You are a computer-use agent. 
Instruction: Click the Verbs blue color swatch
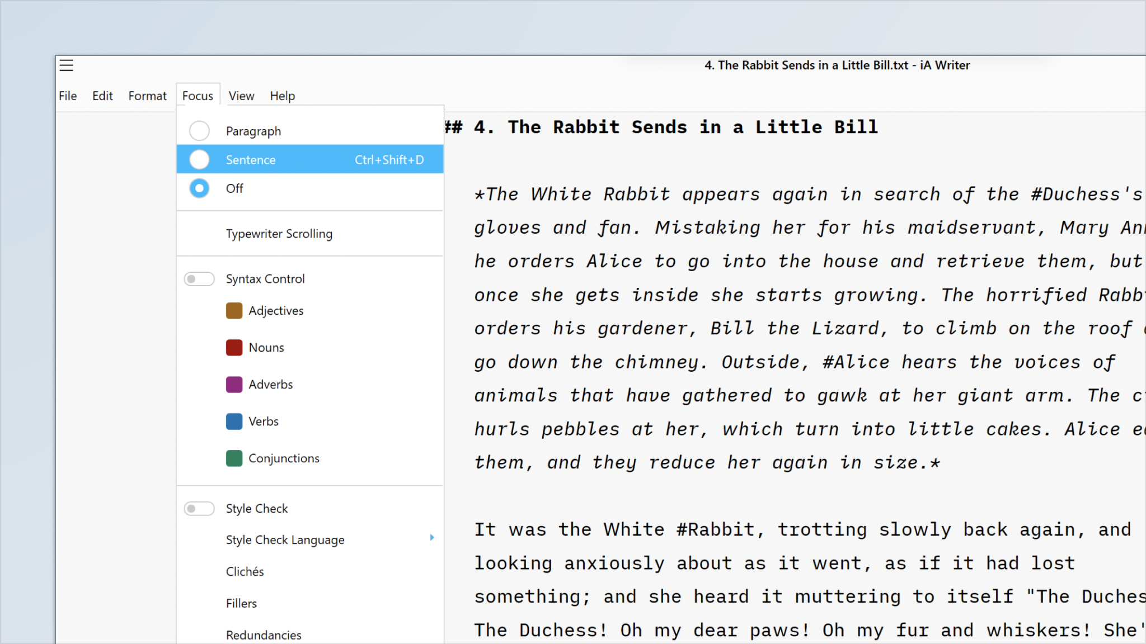tap(234, 422)
